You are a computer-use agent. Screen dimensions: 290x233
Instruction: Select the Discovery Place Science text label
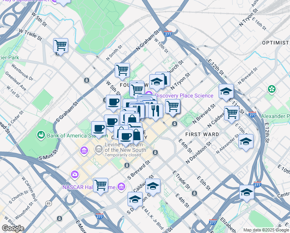click(x=184, y=96)
